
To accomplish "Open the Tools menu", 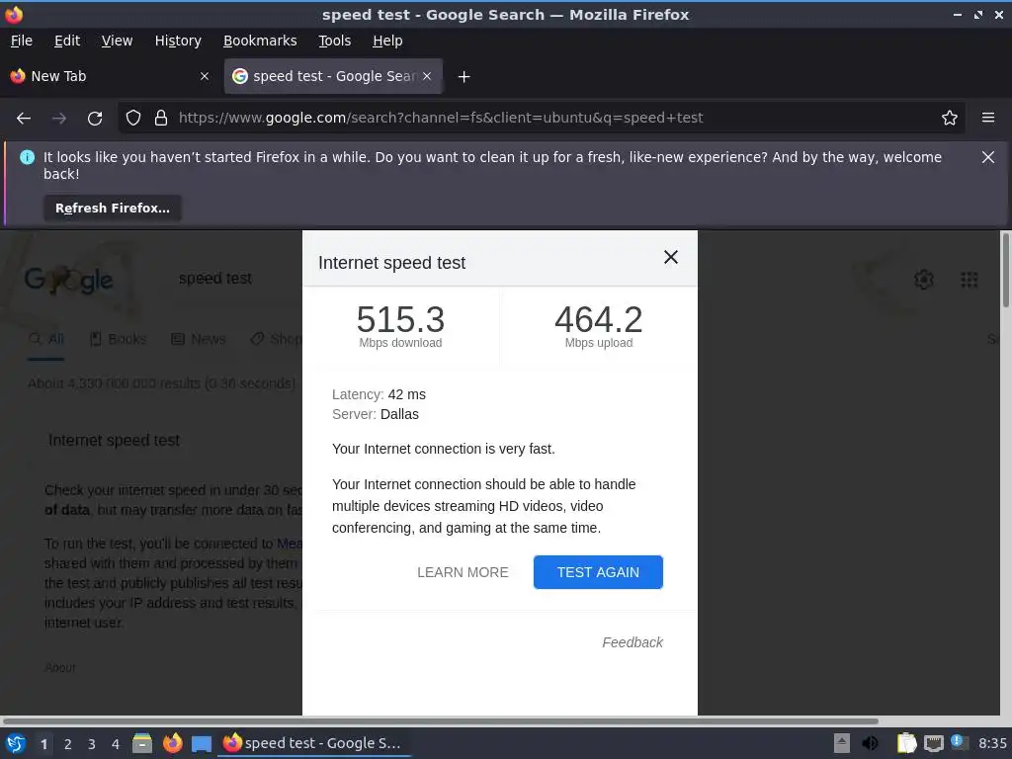I will click(334, 41).
